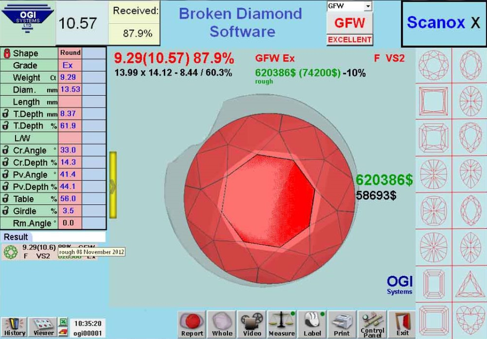Toggle the red lock next to Shape
487x339 pixels.
[7, 53]
